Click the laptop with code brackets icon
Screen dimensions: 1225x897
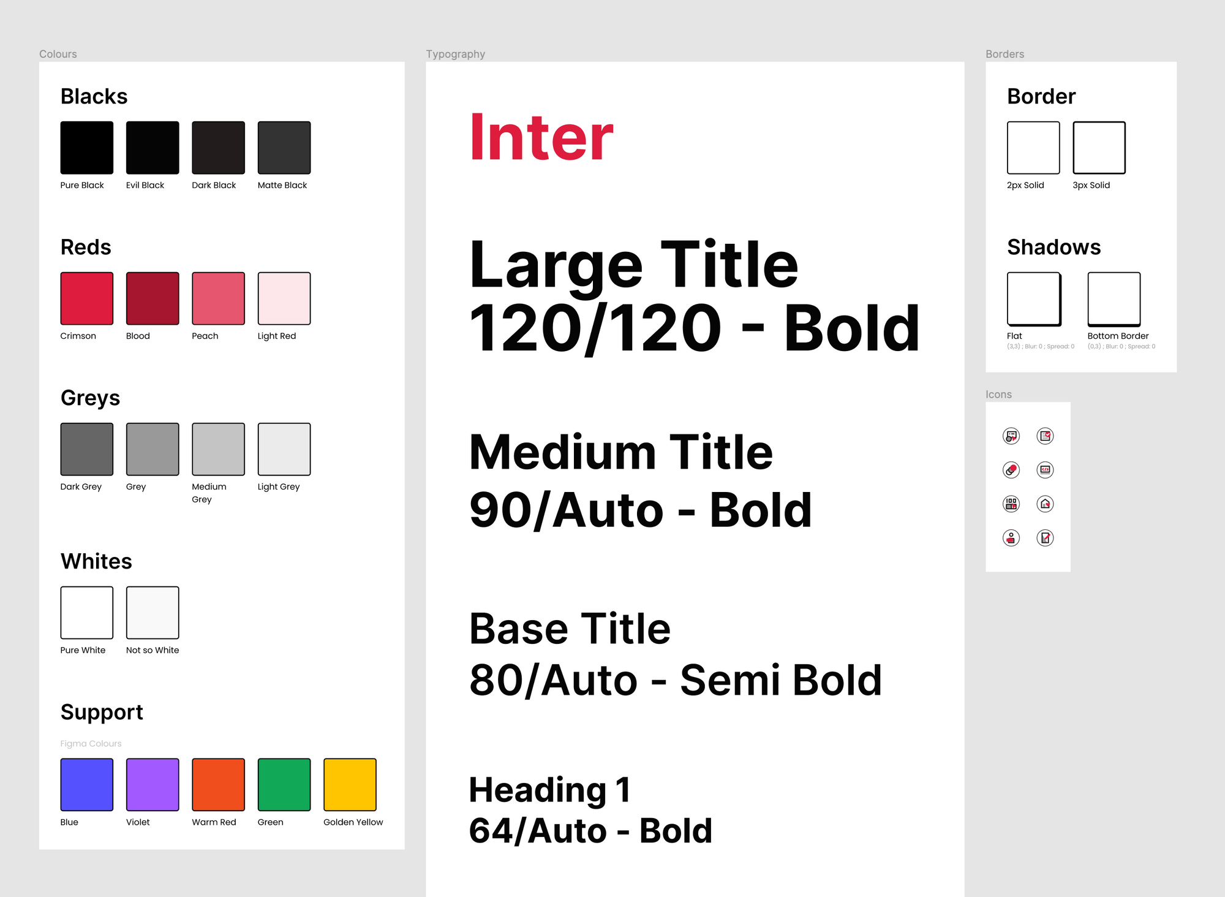(1045, 470)
